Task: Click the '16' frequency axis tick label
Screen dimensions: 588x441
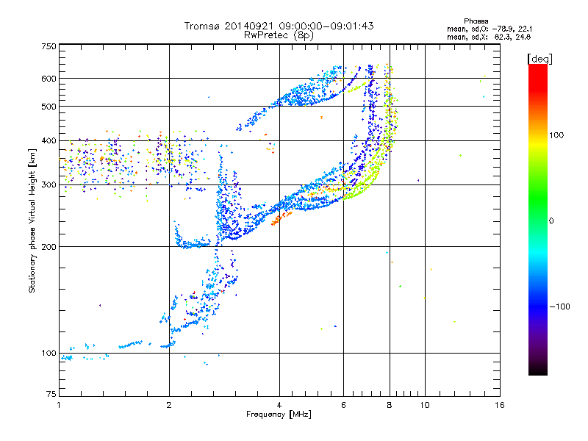Action: 500,405
